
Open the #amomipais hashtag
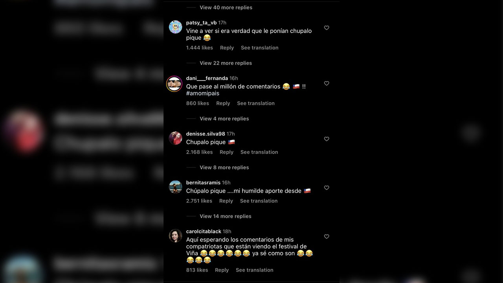point(203,94)
